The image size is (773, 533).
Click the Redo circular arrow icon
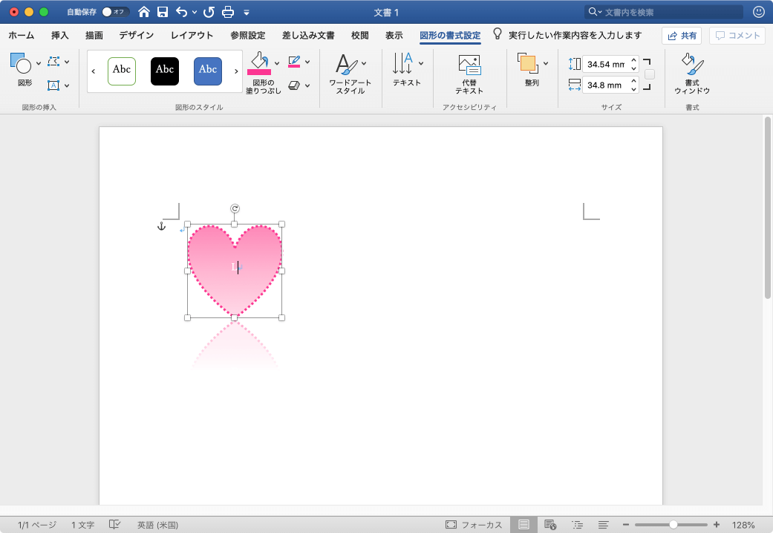coord(209,12)
